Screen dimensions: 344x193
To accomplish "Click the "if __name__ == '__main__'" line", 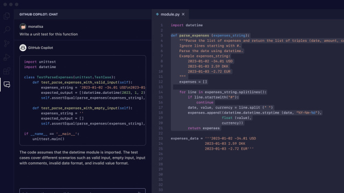I will pos(52,133).
